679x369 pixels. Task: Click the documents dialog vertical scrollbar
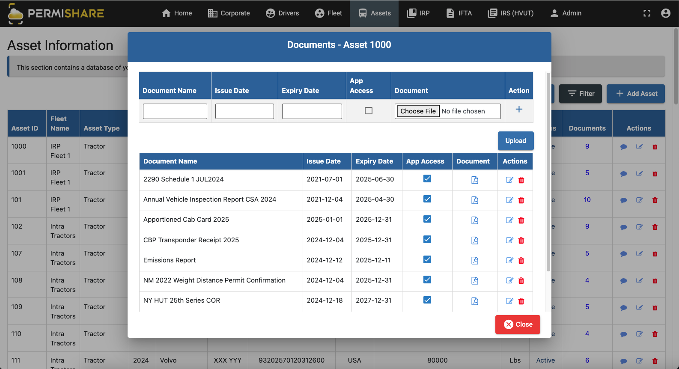548,172
